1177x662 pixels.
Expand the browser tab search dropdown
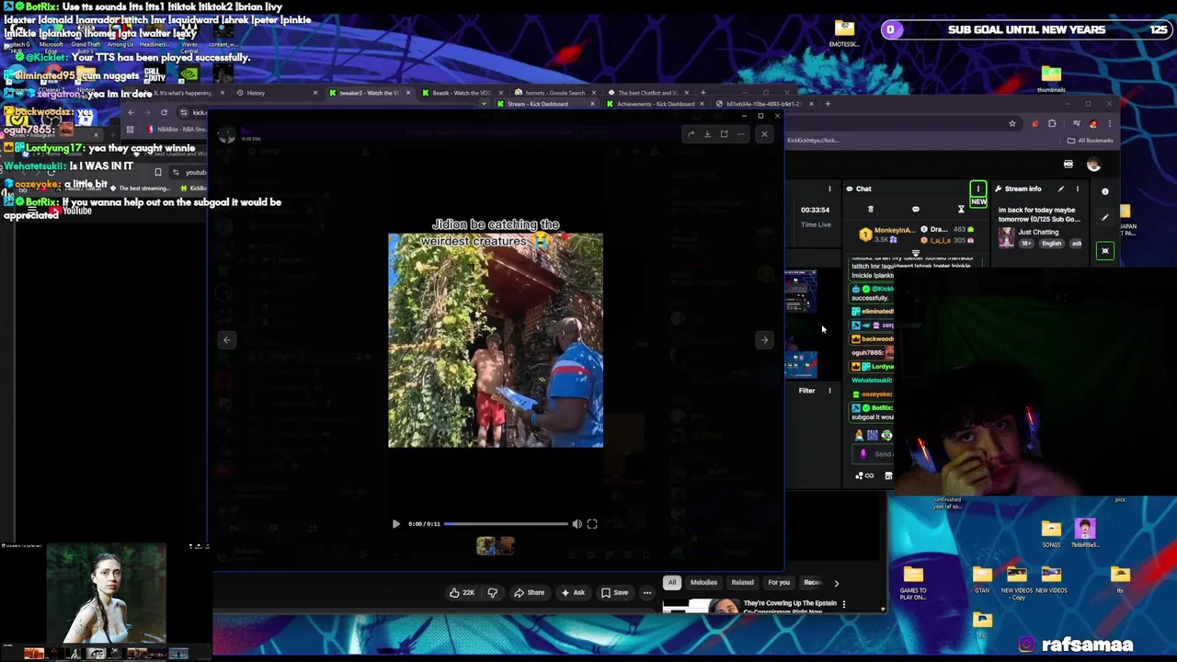[x=484, y=104]
